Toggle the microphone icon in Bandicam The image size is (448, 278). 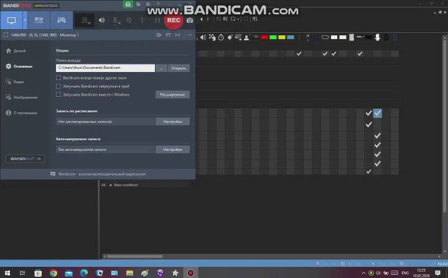point(116,20)
